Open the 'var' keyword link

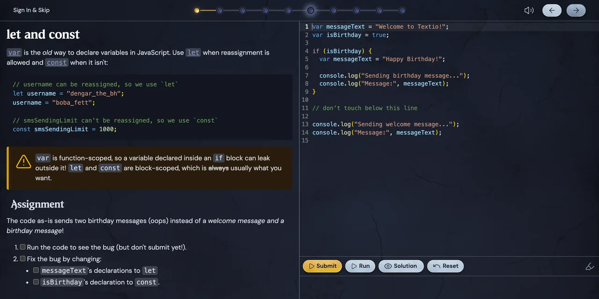[15, 52]
